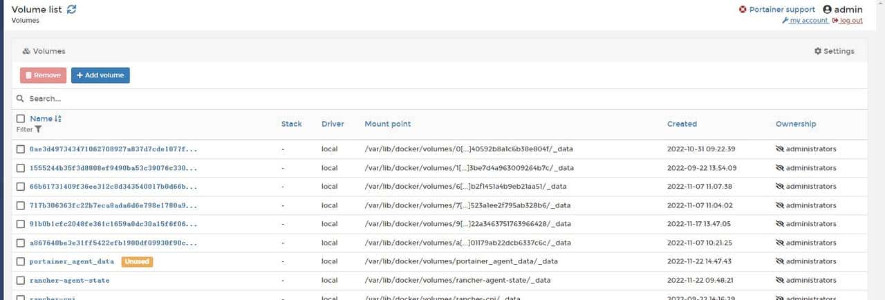Click ownership eye-slash icon in 2022-11-07 10:21:25 row

coord(780,243)
